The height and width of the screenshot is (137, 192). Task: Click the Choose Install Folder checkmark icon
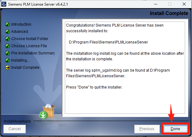(x=8, y=39)
